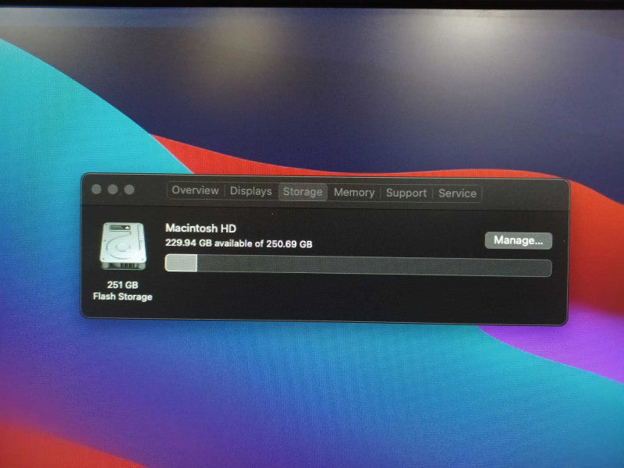Open the Support tab
The image size is (624, 468).
pyautogui.click(x=406, y=193)
